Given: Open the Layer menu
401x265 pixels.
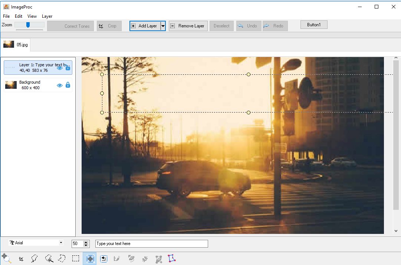Looking at the screenshot, I should 47,16.
